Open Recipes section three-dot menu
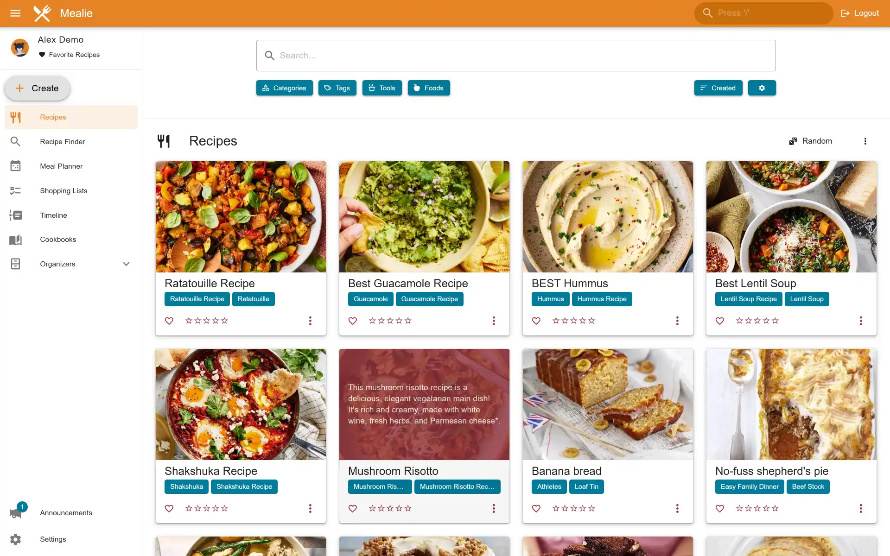This screenshot has height=556, width=890. point(865,141)
